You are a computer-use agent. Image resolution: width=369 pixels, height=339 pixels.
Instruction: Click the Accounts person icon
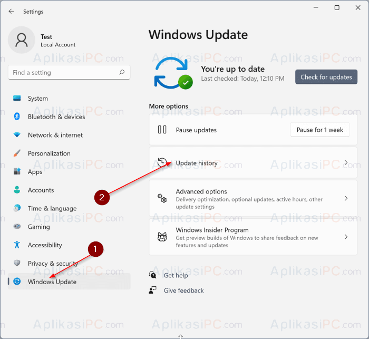click(17, 190)
